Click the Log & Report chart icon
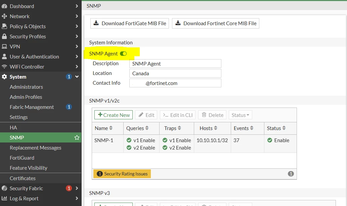 click(4, 198)
